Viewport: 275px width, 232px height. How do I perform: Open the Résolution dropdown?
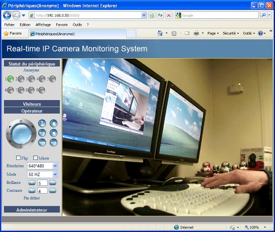(x=55, y=166)
